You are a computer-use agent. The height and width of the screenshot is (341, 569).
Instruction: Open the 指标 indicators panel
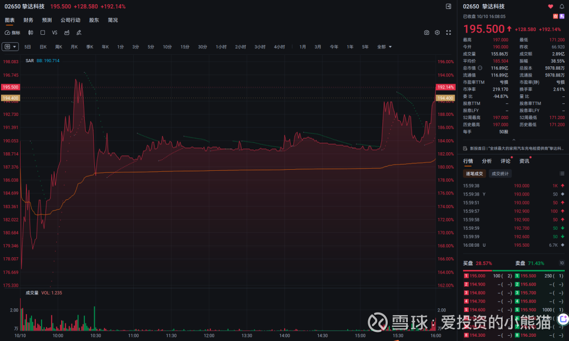coord(12,33)
